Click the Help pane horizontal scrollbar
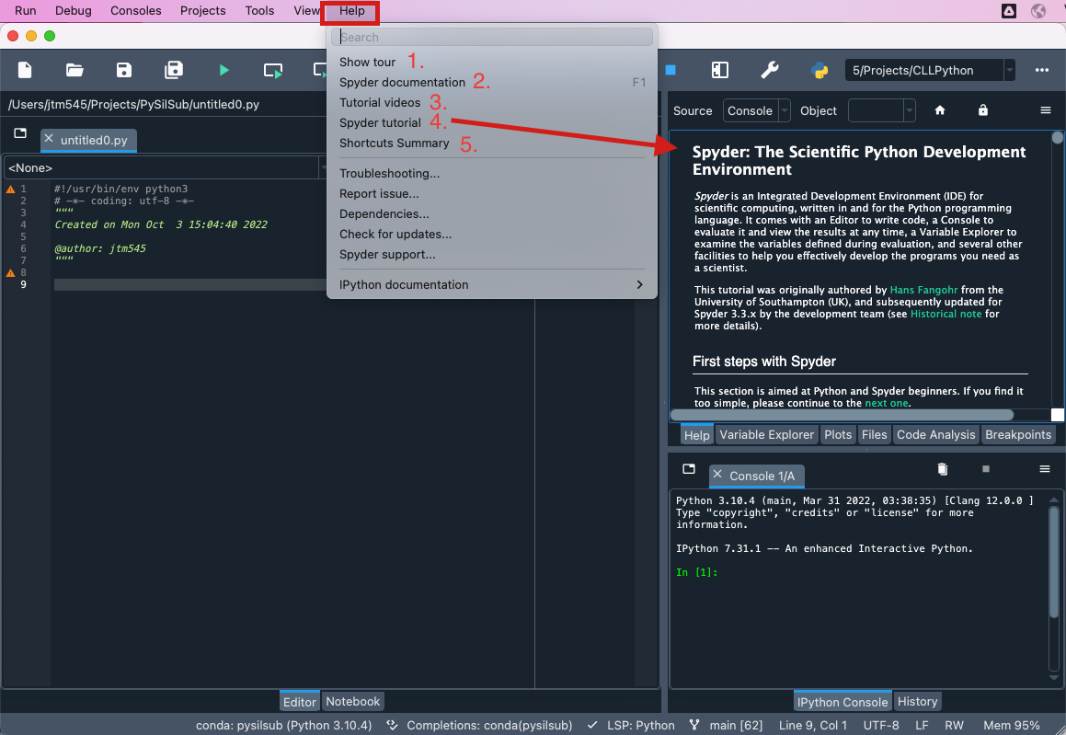The width and height of the screenshot is (1066, 735). (x=842, y=415)
